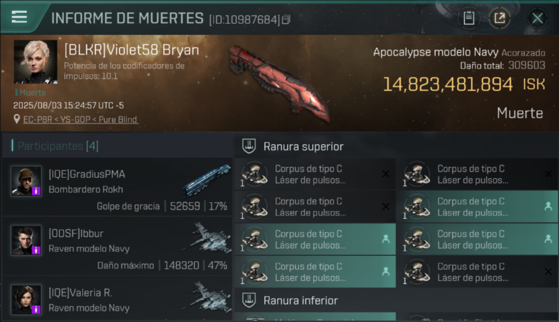Viewport: 559px width, 322px height.
Task: Open the Ibbur participant entry
Action: (117, 248)
